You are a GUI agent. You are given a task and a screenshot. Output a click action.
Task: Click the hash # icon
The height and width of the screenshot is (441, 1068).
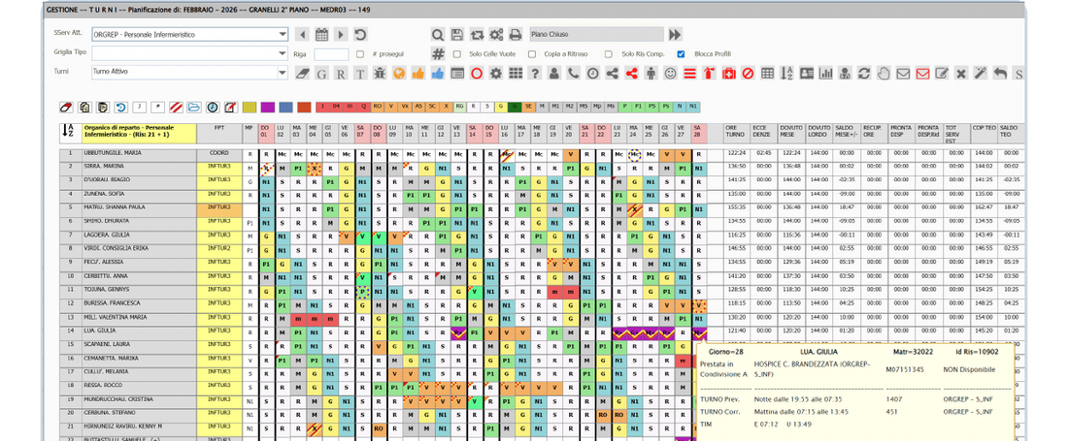(438, 53)
